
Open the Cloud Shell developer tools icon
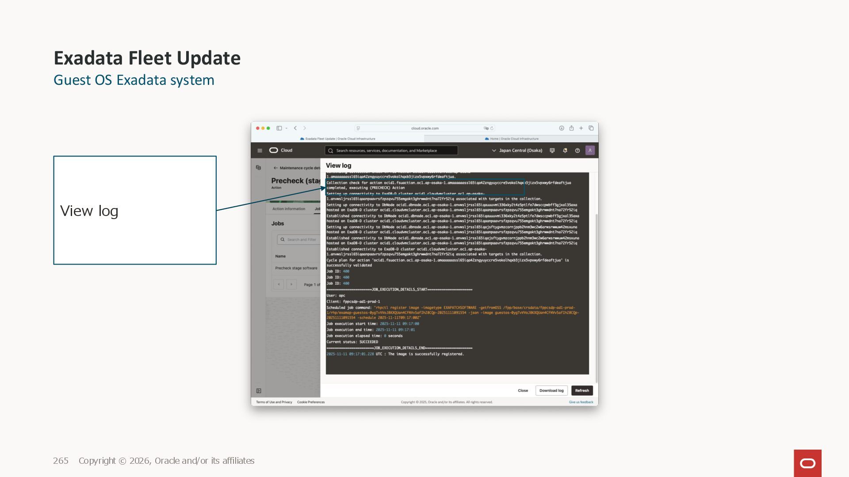(x=552, y=151)
